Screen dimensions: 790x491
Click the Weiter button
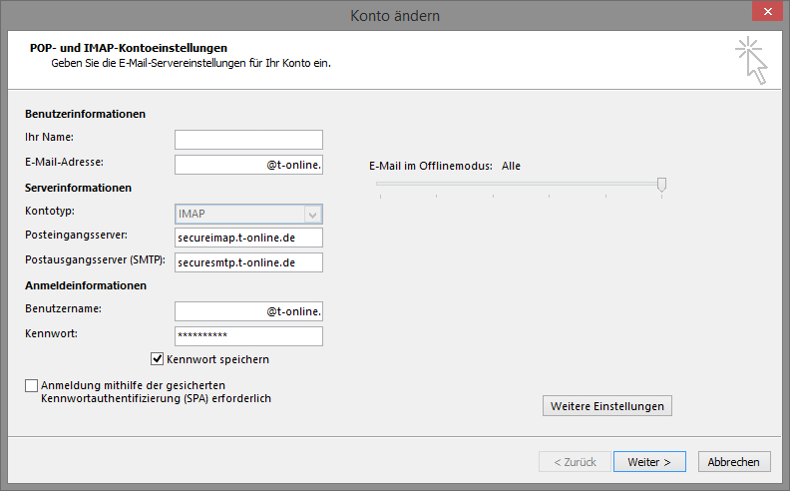coord(649,462)
